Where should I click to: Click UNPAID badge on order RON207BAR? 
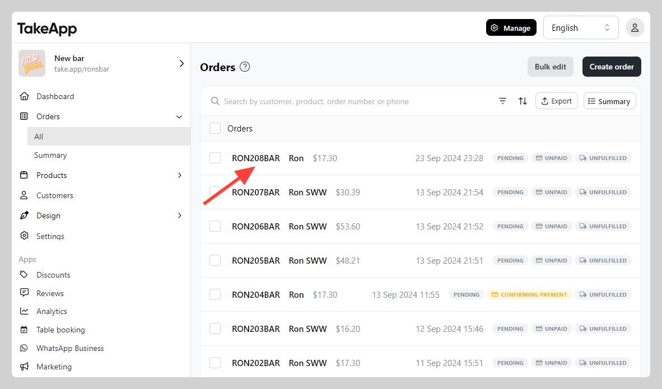pyautogui.click(x=551, y=193)
